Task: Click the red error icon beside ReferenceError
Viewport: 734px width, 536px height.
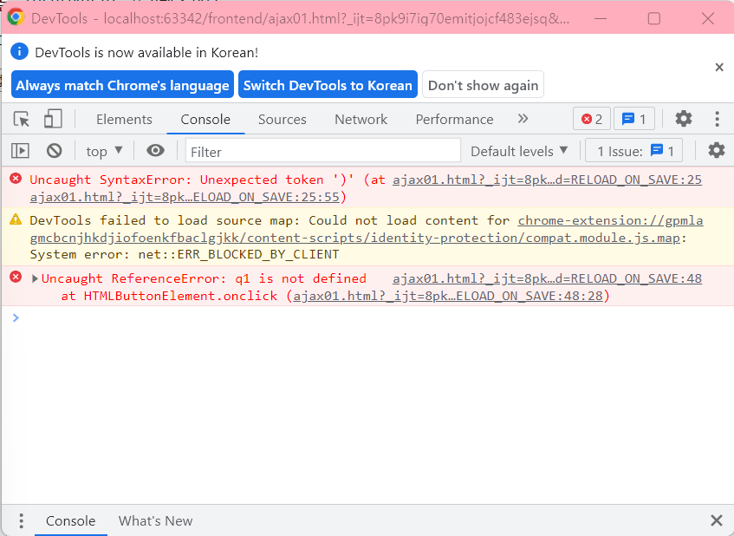Action: 16,277
